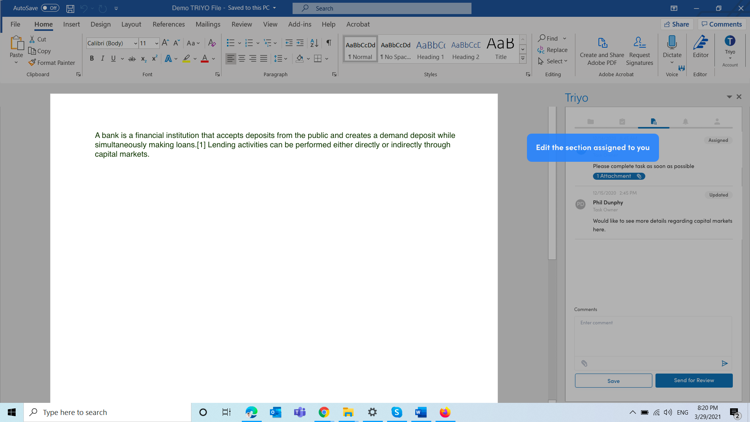
Task: Apply paragraph shading color
Action: click(x=300, y=59)
